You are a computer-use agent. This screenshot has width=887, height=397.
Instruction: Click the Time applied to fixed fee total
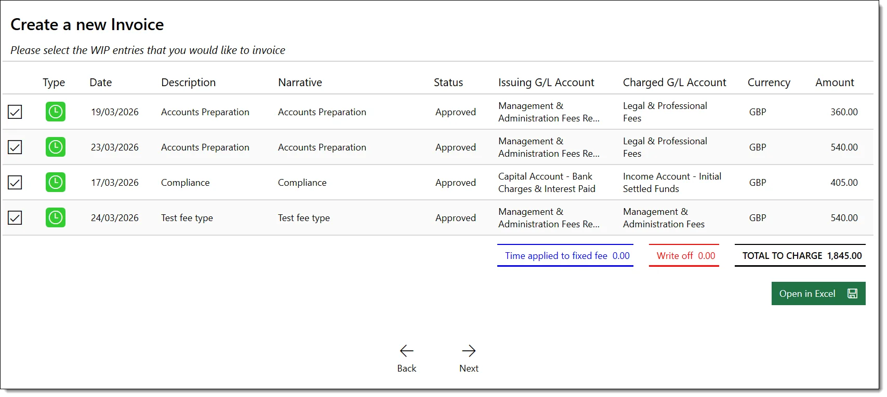tap(565, 255)
